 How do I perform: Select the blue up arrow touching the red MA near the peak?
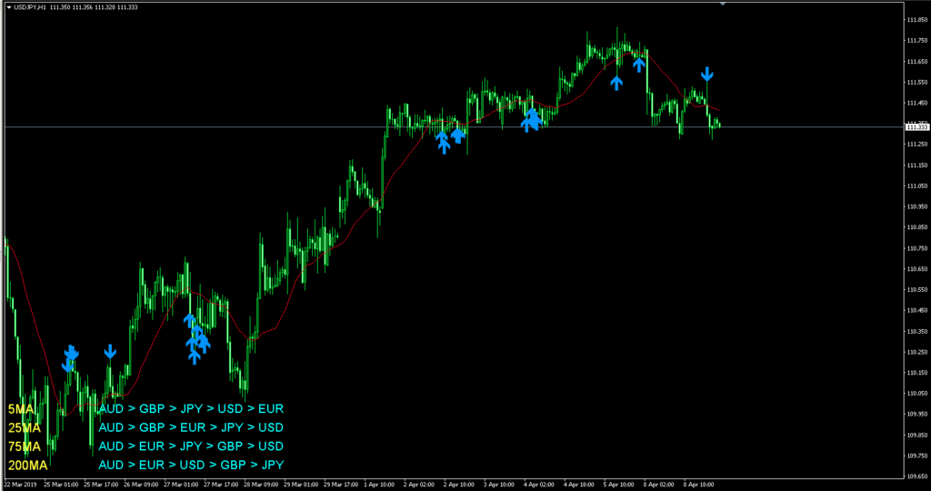pyautogui.click(x=639, y=65)
